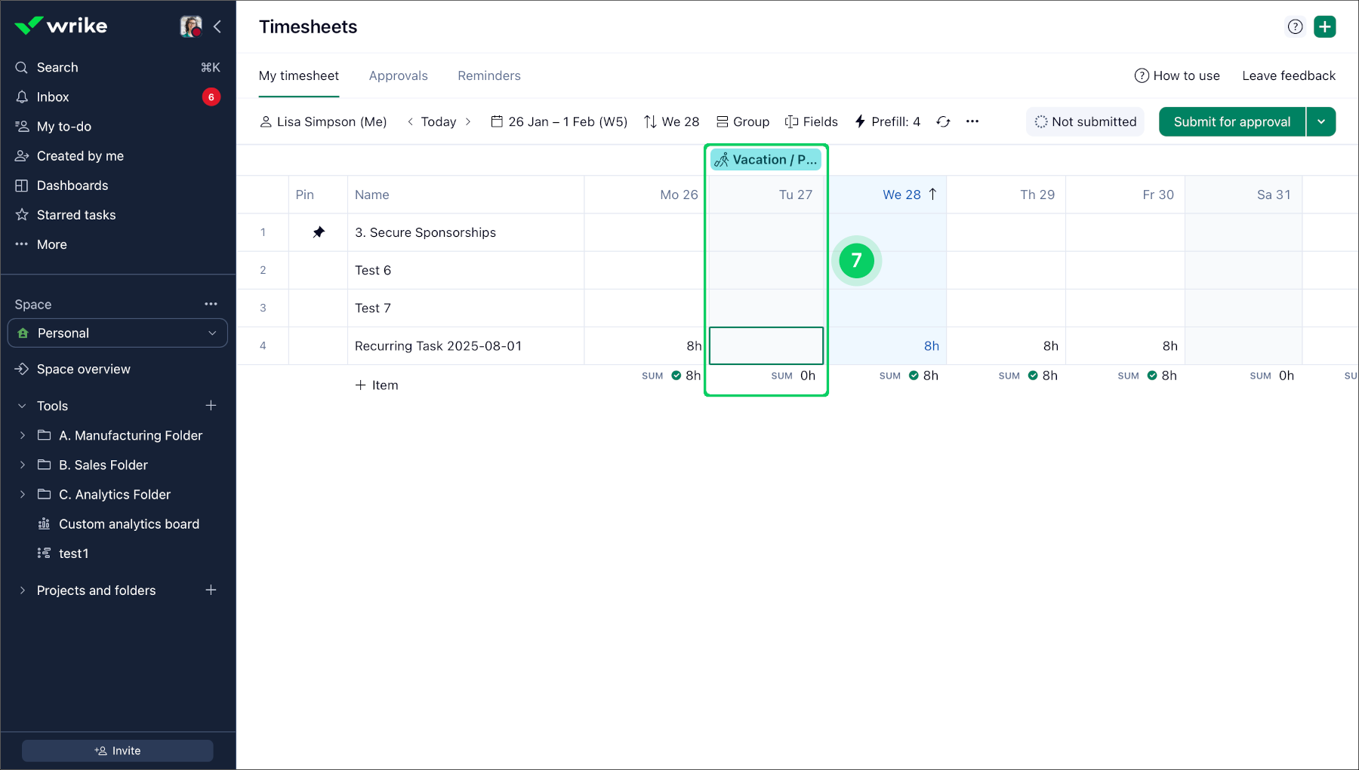
Task: Unpin the Secure Sponsorships task
Action: (319, 232)
